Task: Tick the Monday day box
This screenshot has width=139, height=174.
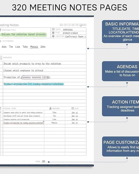Action: (x=65, y=25)
